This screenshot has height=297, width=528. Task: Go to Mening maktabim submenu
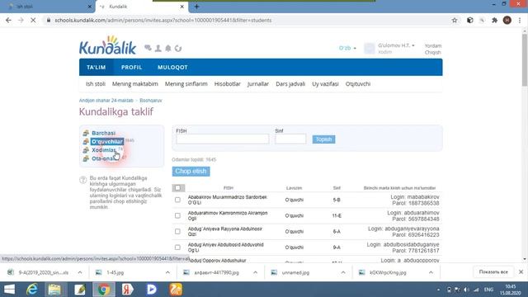click(x=135, y=84)
